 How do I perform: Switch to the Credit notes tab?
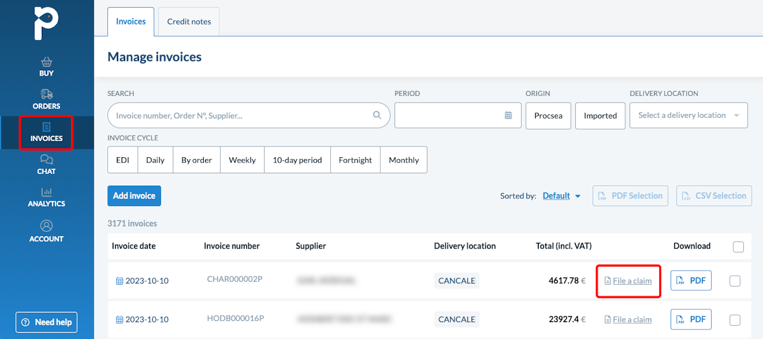click(189, 21)
